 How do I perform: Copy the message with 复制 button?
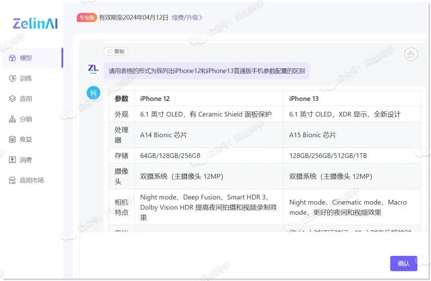pyautogui.click(x=116, y=51)
